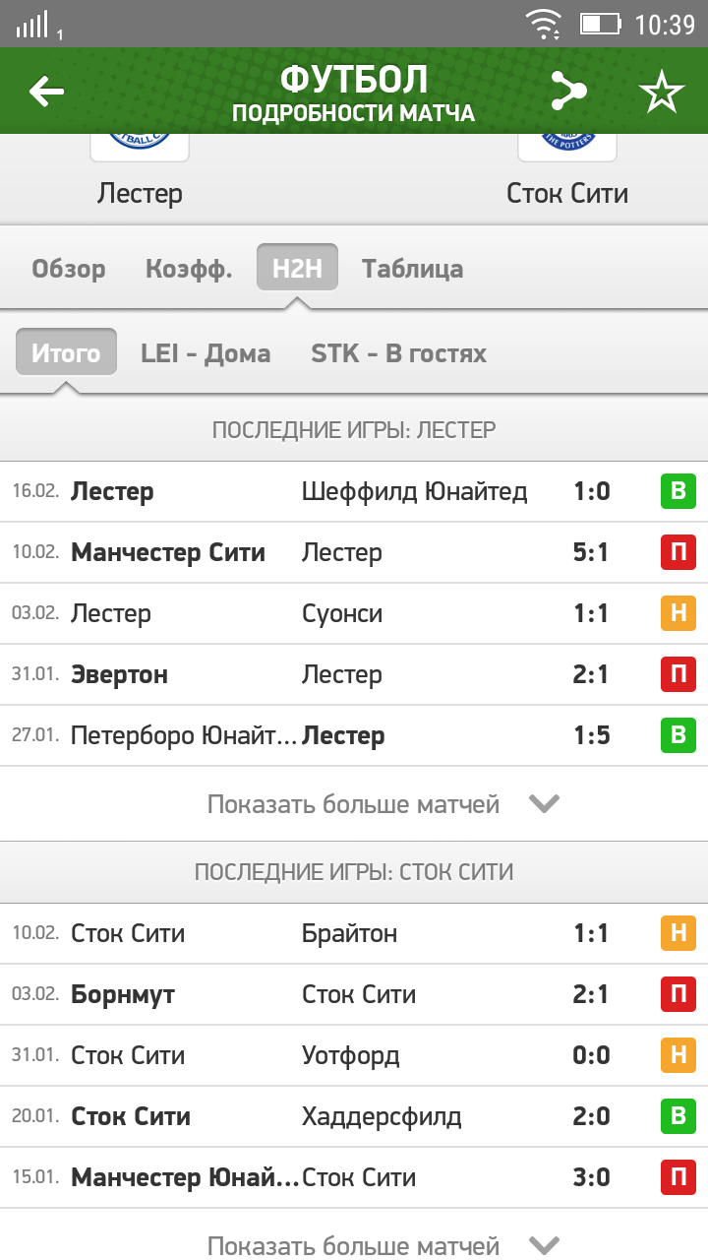Select the STK - В гостях filter
The image size is (708, 1260).
[398, 353]
